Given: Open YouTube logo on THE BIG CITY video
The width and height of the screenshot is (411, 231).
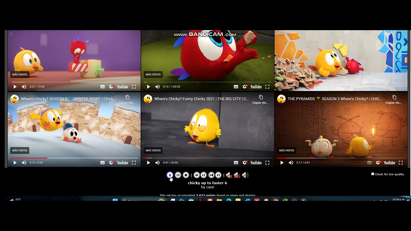Looking at the screenshot, I should click(256, 163).
